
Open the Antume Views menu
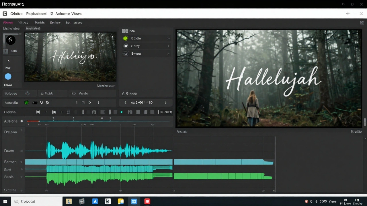pos(68,13)
